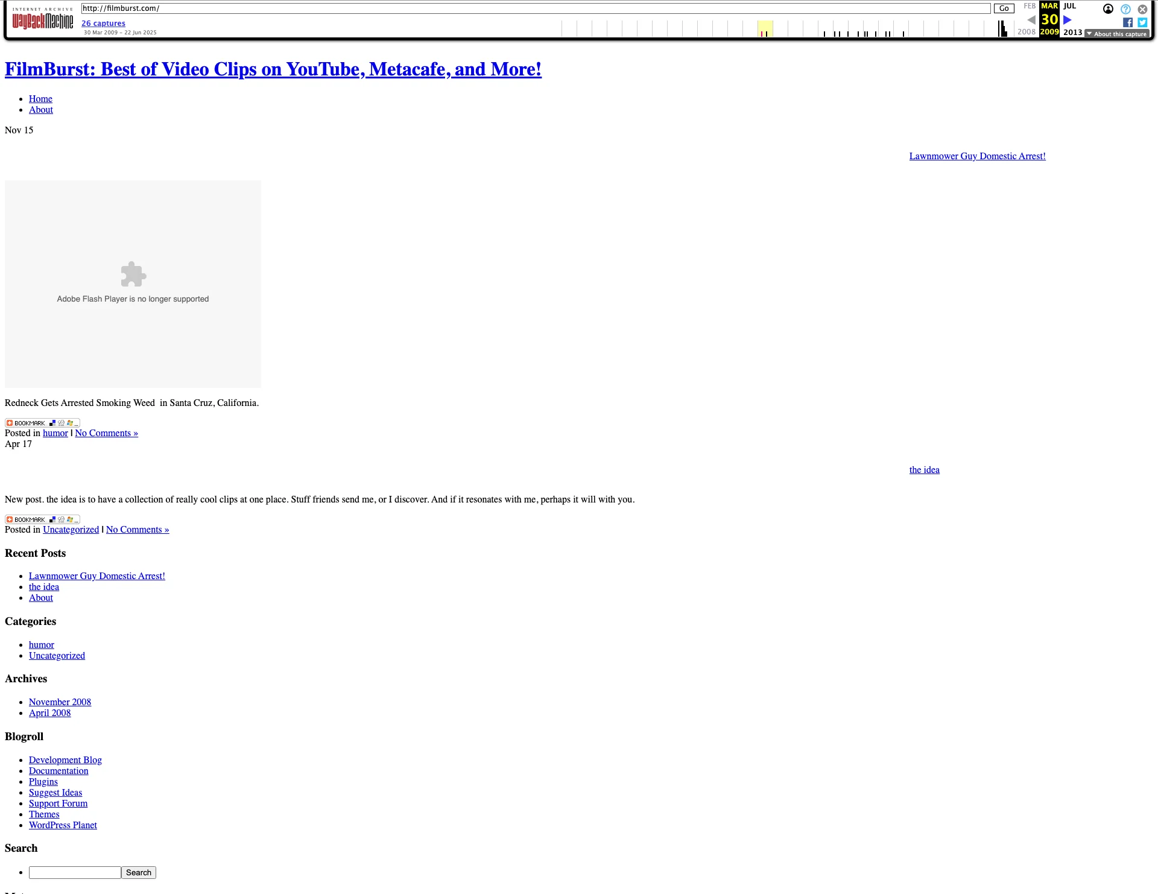The height and width of the screenshot is (894, 1158).
Task: Expand About this capture dropdown
Action: (1117, 34)
